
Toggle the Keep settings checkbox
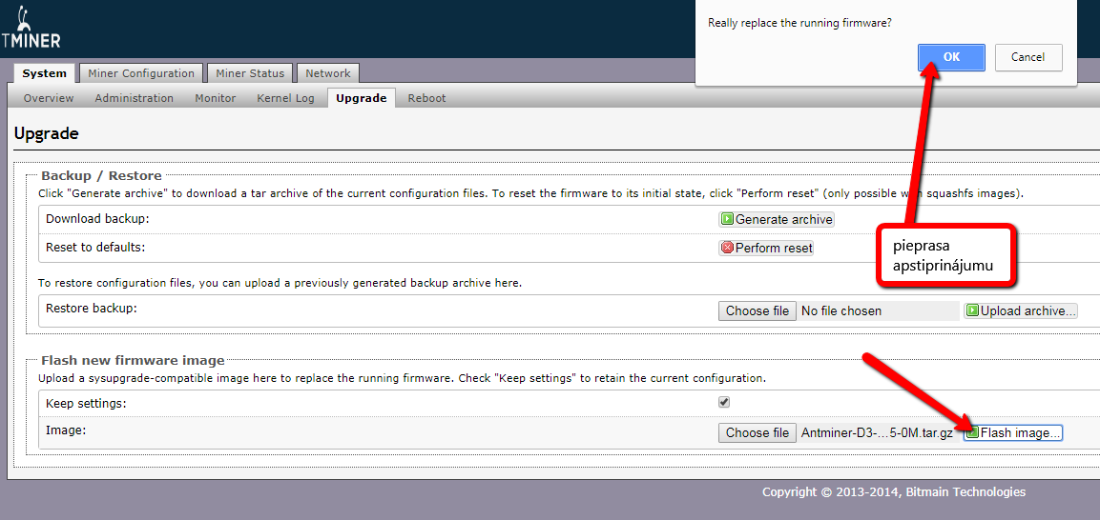[x=724, y=402]
